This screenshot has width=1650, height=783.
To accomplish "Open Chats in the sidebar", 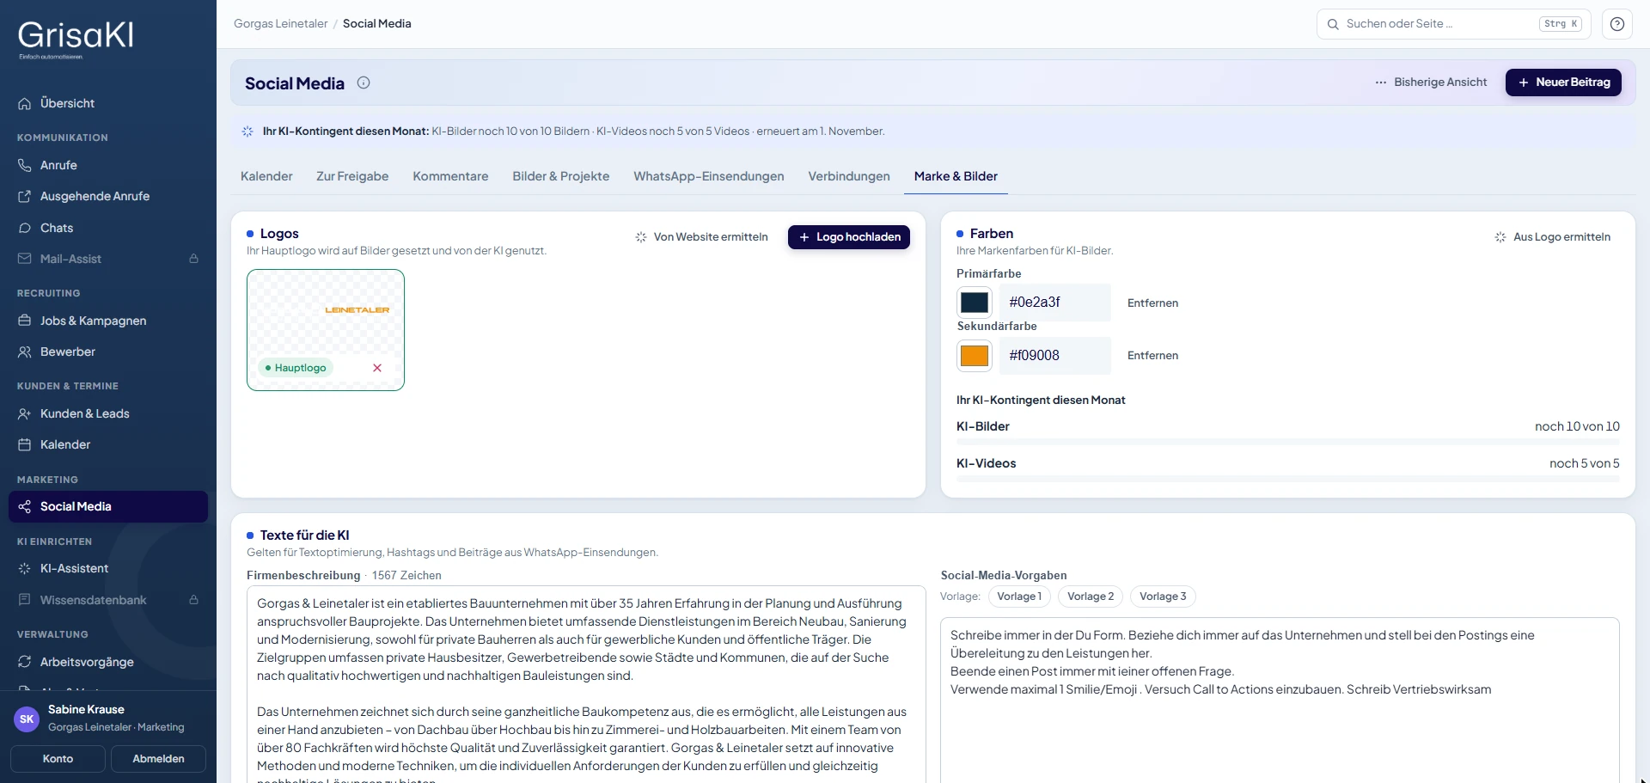I will 108,228.
